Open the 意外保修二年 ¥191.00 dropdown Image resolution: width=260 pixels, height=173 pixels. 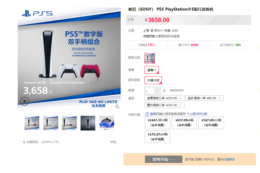coord(164,105)
